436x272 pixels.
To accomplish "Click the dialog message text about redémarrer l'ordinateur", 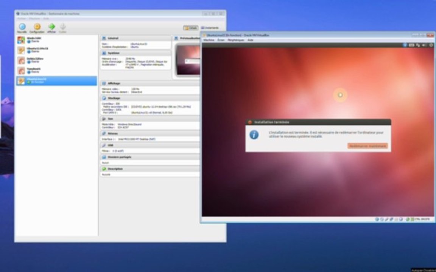I will point(326,134).
